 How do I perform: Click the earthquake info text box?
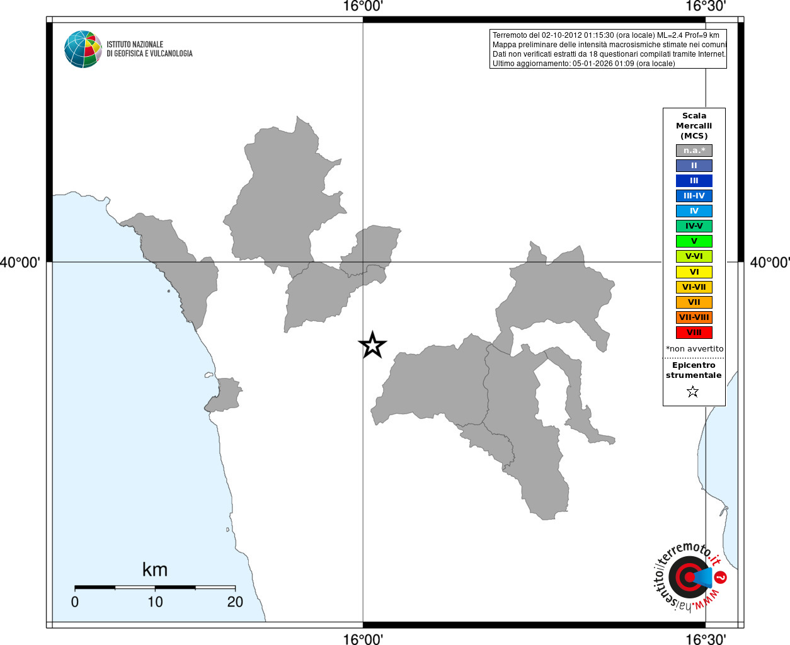608,49
